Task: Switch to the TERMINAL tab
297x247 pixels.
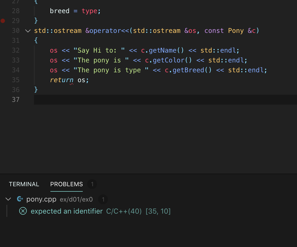Action: [x=24, y=184]
